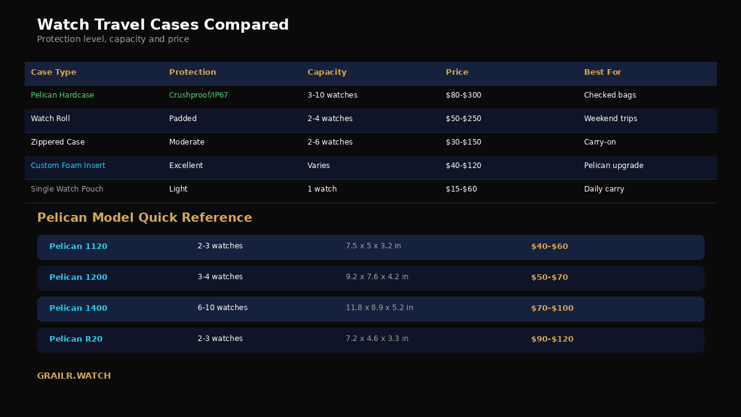Select the 'Custom Foam Insert' cell
This screenshot has width=741, height=417.
point(68,166)
